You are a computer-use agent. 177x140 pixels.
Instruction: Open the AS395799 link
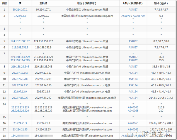pos(139,16)
